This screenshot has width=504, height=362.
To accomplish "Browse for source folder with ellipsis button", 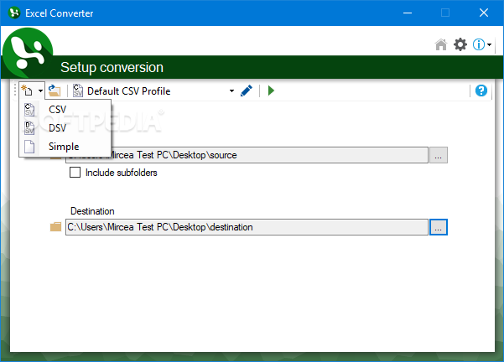I will tap(439, 155).
